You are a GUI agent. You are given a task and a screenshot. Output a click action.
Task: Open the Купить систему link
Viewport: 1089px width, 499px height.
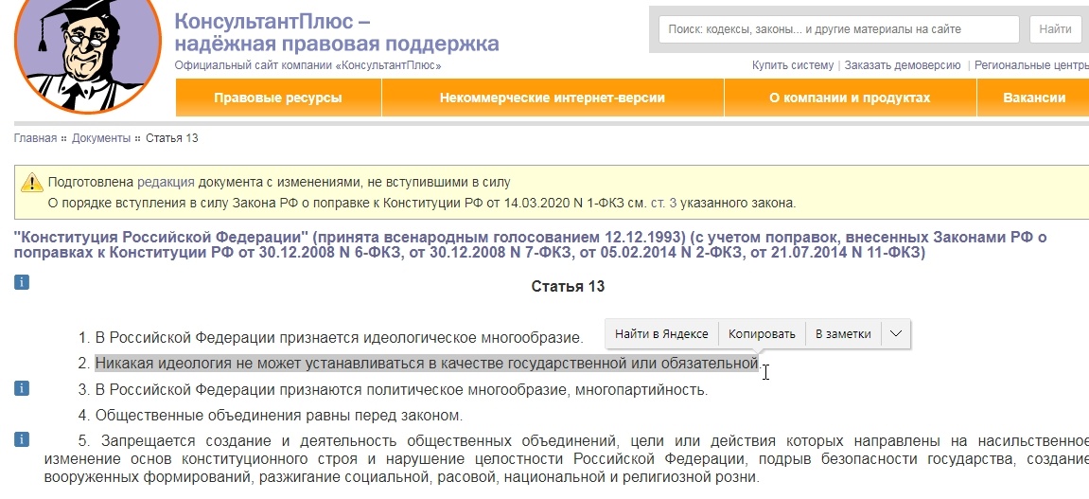[x=793, y=65]
